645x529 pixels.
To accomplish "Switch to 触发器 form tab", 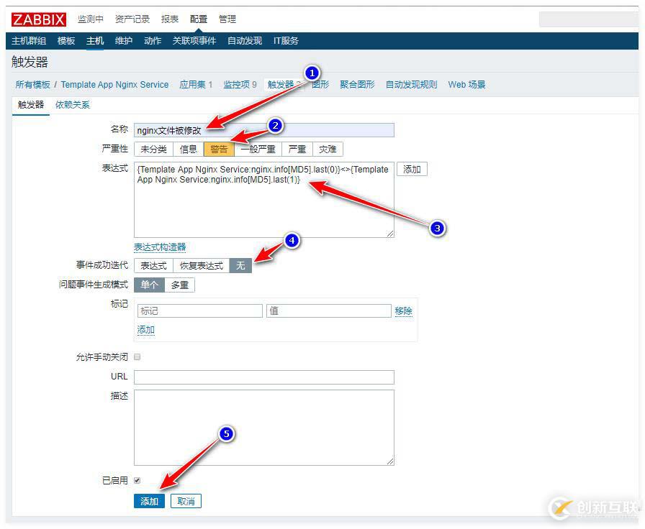I will tap(31, 105).
